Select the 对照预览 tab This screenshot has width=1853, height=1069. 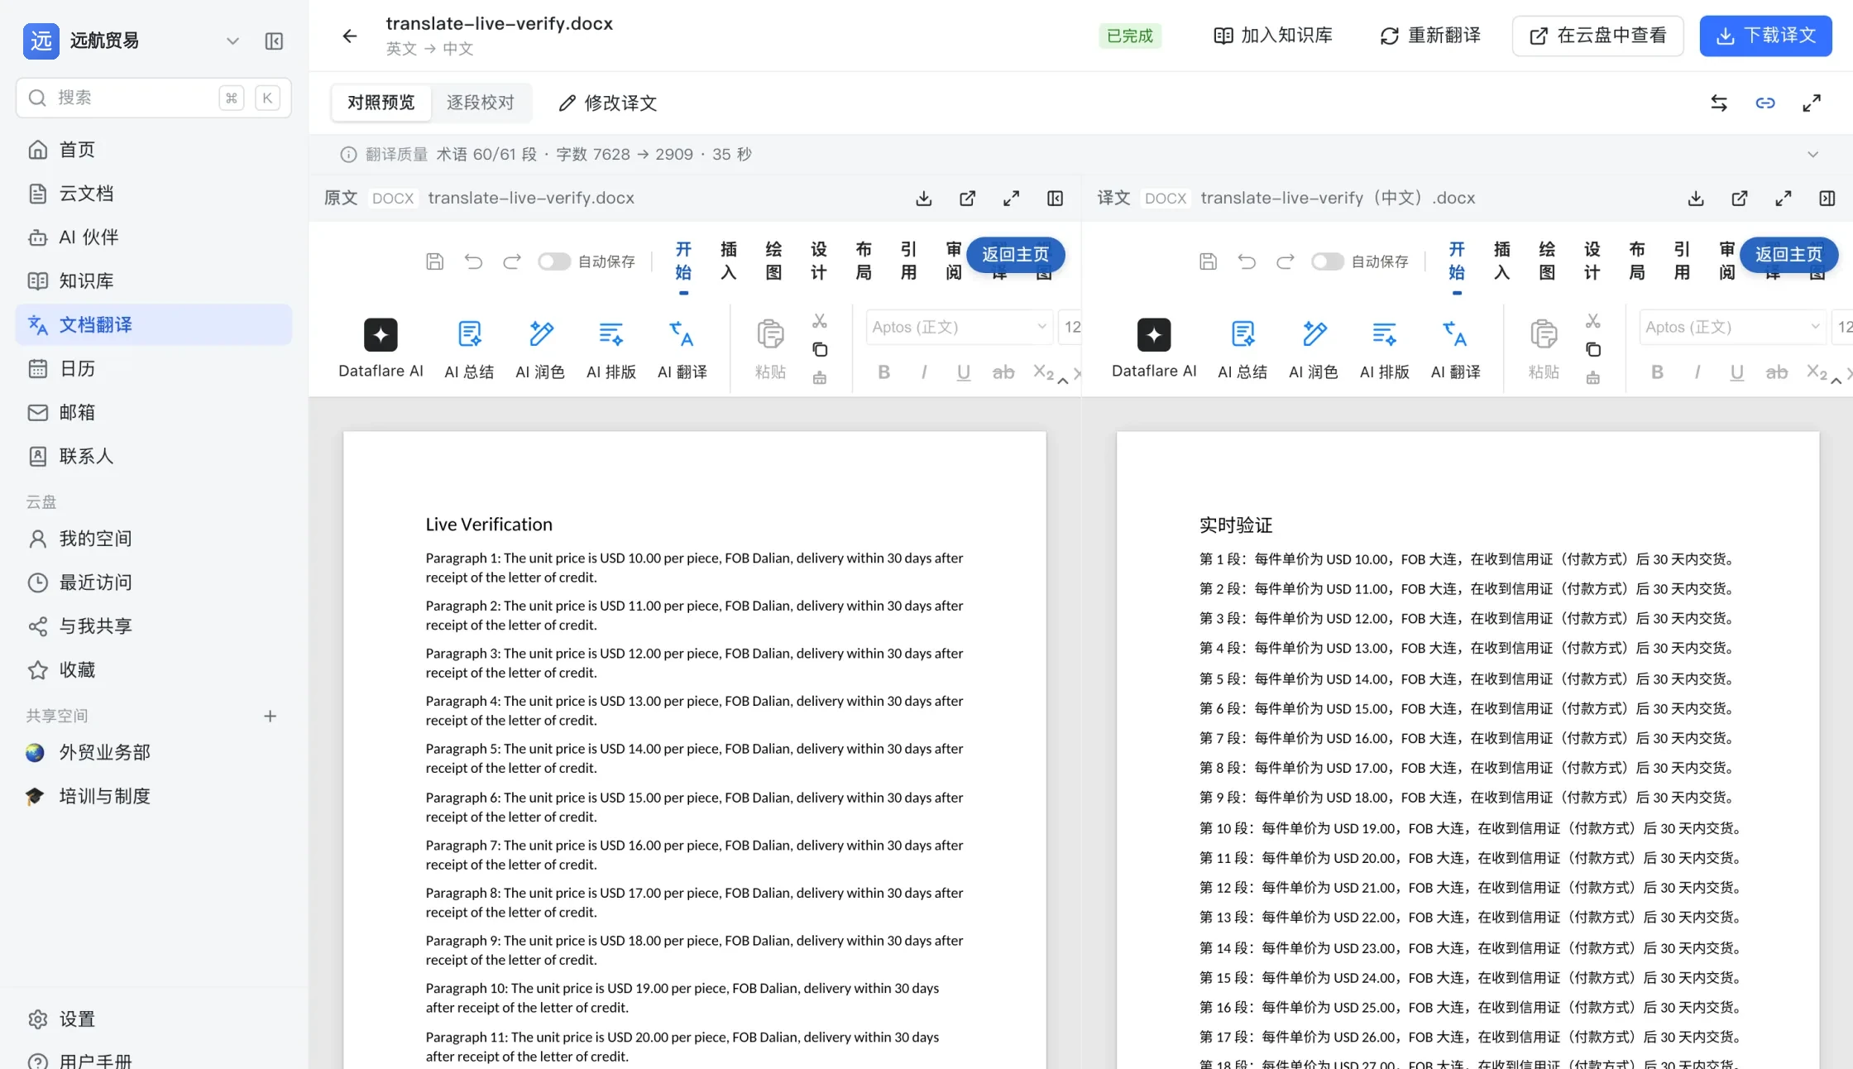click(381, 103)
